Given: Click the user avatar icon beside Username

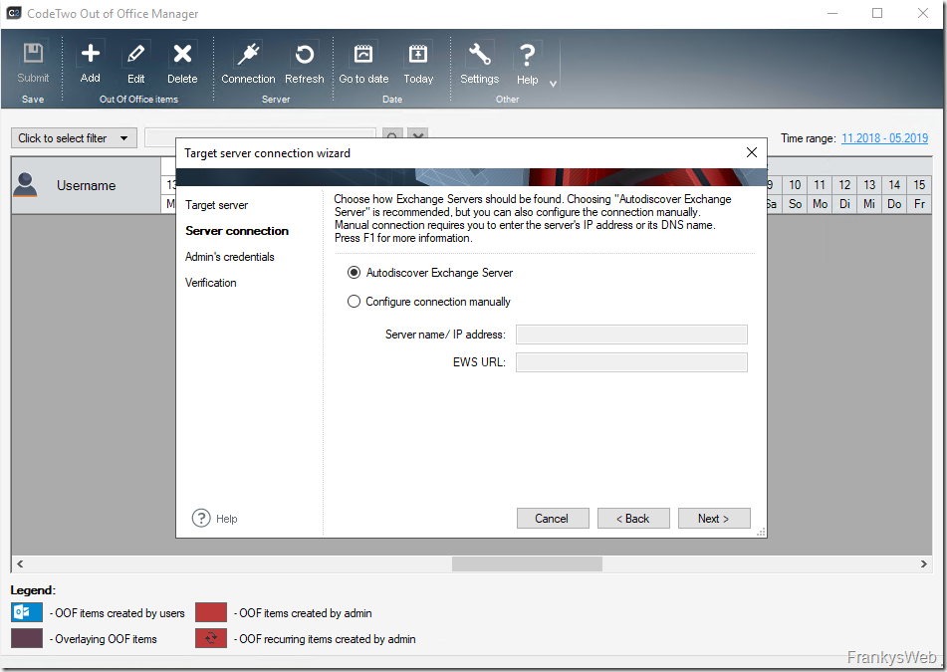Looking at the screenshot, I should [25, 185].
